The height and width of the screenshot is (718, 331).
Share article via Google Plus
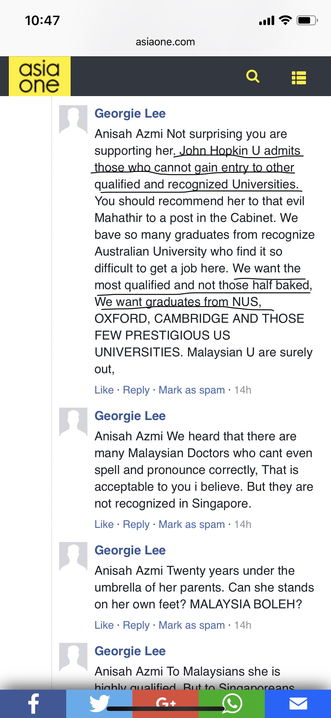tap(165, 704)
